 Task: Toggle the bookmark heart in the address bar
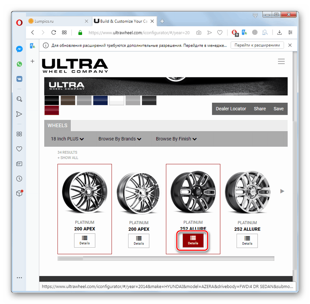(x=220, y=32)
